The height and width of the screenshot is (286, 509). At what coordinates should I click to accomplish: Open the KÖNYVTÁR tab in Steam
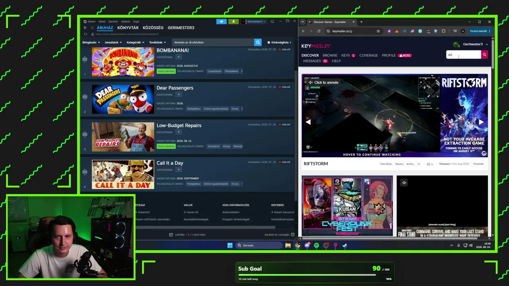tap(128, 28)
